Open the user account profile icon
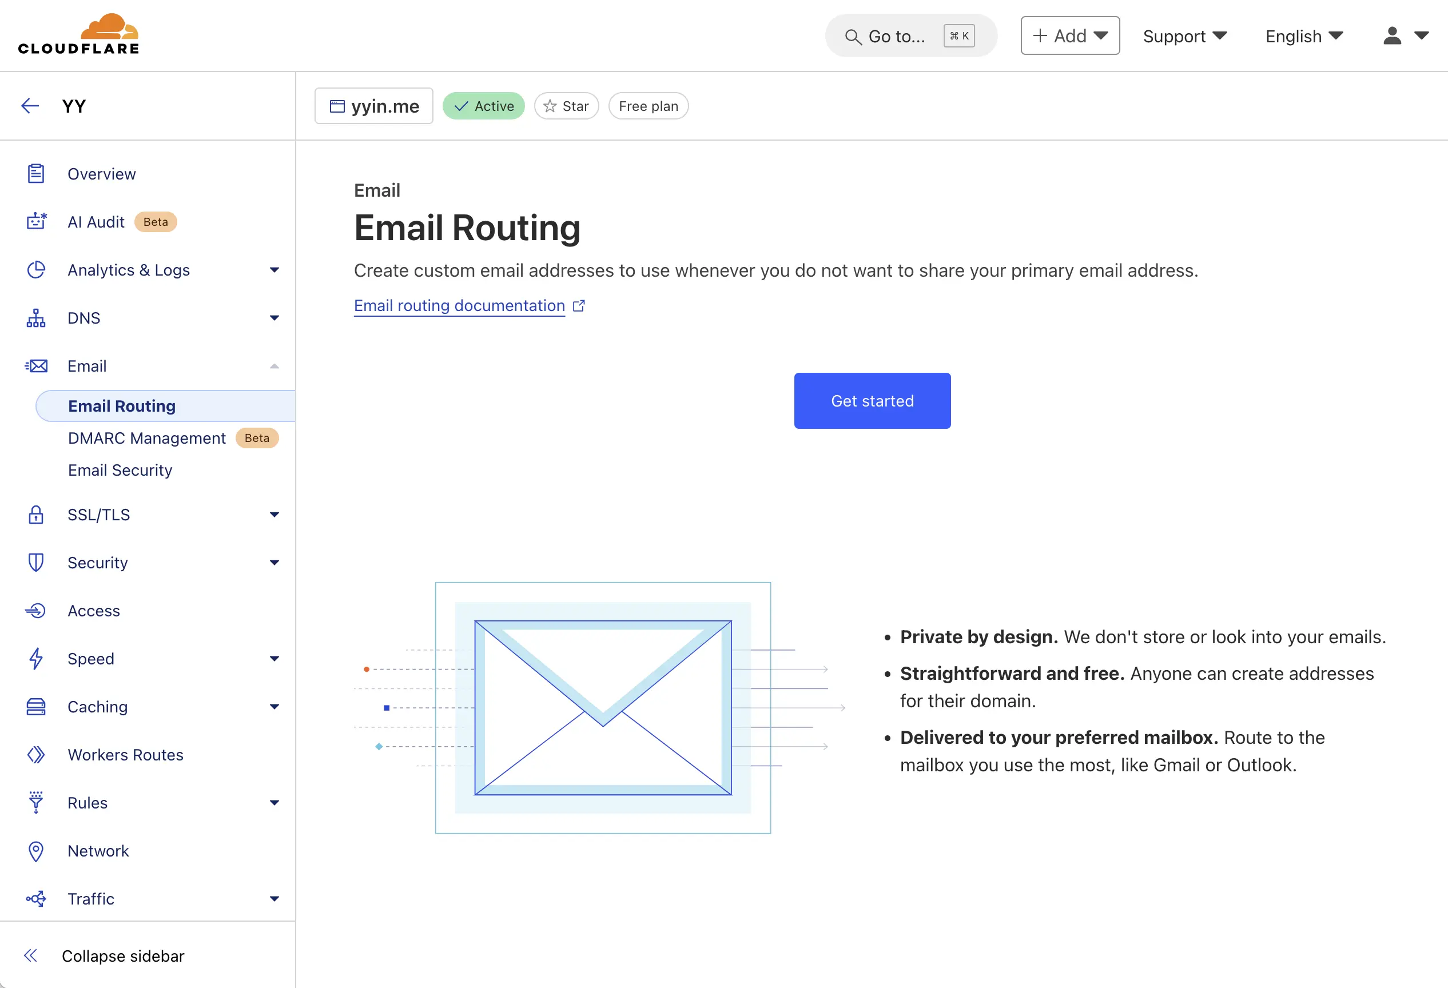Screen dimensions: 1448x988 [x=1392, y=36]
